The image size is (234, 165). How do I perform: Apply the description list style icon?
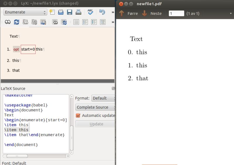click(103, 22)
